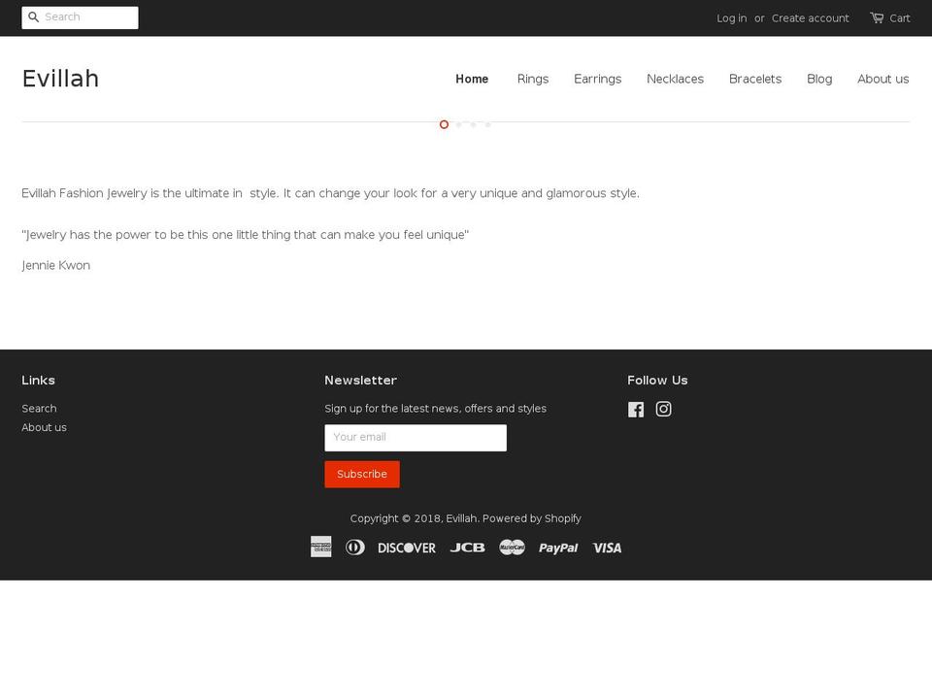Click the PayPal payment icon
Screen dimensions: 932x699
coord(558,548)
